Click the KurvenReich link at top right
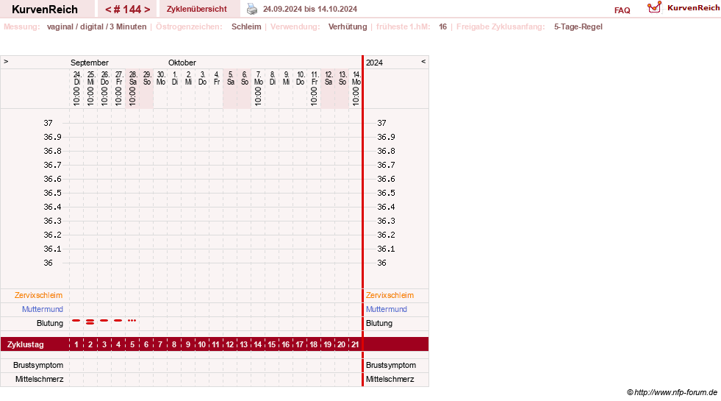Viewport: 721px width, 401px height. (693, 8)
